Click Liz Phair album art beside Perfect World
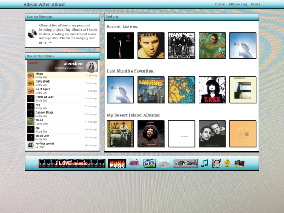284x213 pixels. point(31,145)
